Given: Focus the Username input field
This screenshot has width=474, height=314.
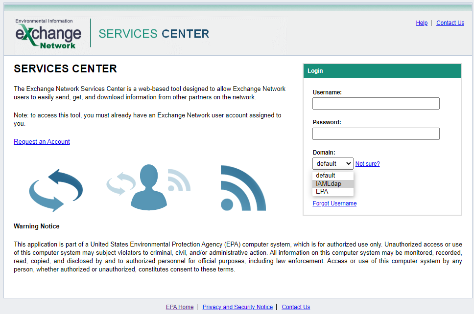Looking at the screenshot, I should [x=376, y=103].
